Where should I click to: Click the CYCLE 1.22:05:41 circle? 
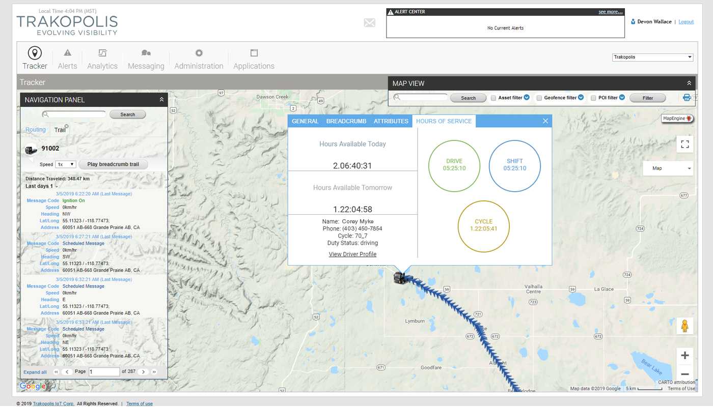click(484, 226)
